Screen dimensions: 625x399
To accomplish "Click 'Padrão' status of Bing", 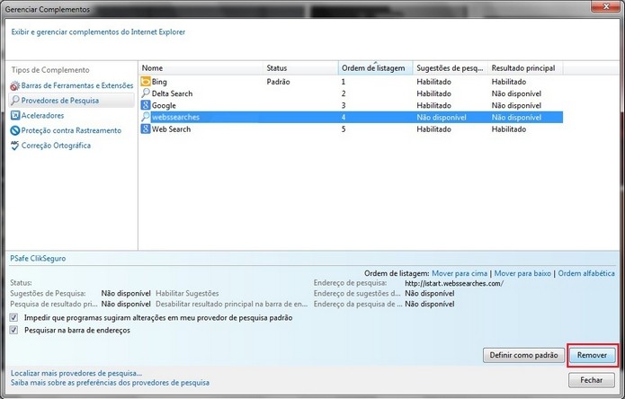I will click(278, 82).
